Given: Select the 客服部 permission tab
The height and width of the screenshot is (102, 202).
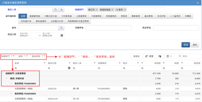Looking at the screenshot, I should [x=124, y=16].
